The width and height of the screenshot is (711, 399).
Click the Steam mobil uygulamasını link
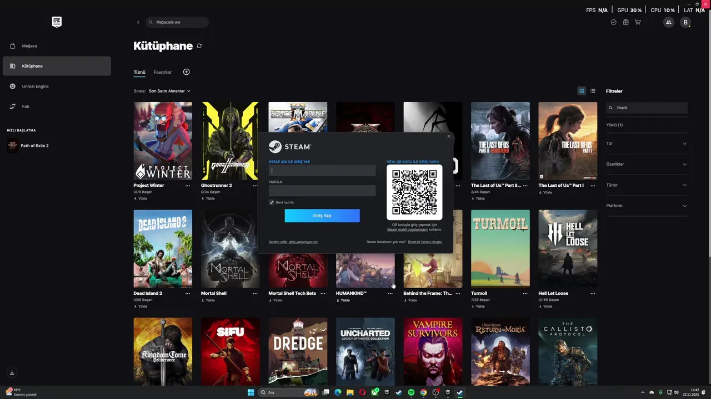pyautogui.click(x=407, y=229)
